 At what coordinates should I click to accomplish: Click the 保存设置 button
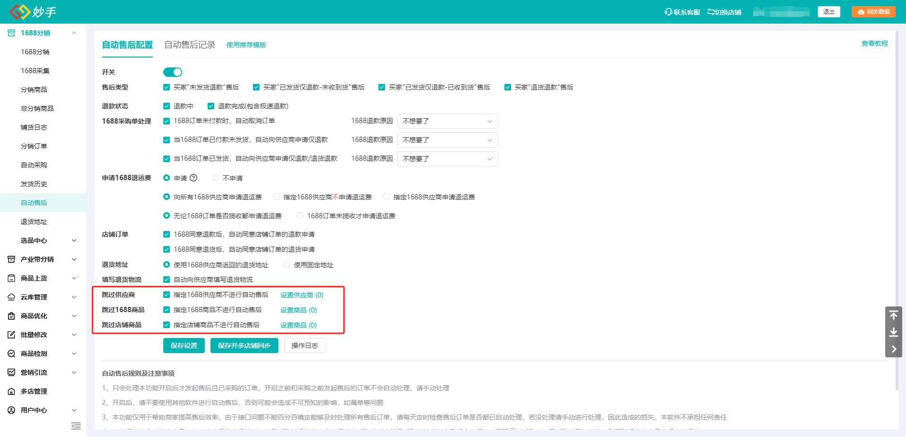coord(184,346)
